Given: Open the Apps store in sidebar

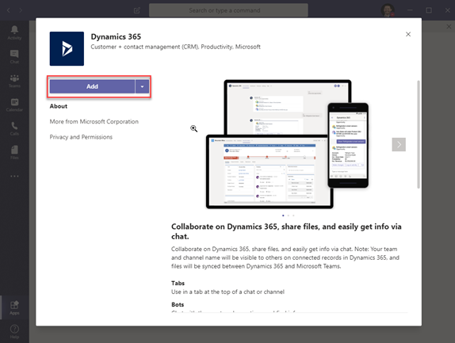Looking at the screenshot, I should point(14,307).
